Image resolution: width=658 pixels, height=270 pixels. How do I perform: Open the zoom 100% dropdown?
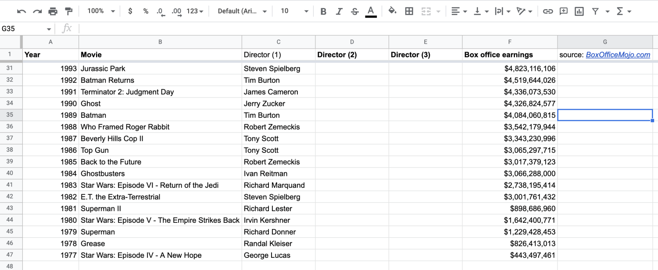[x=101, y=11]
